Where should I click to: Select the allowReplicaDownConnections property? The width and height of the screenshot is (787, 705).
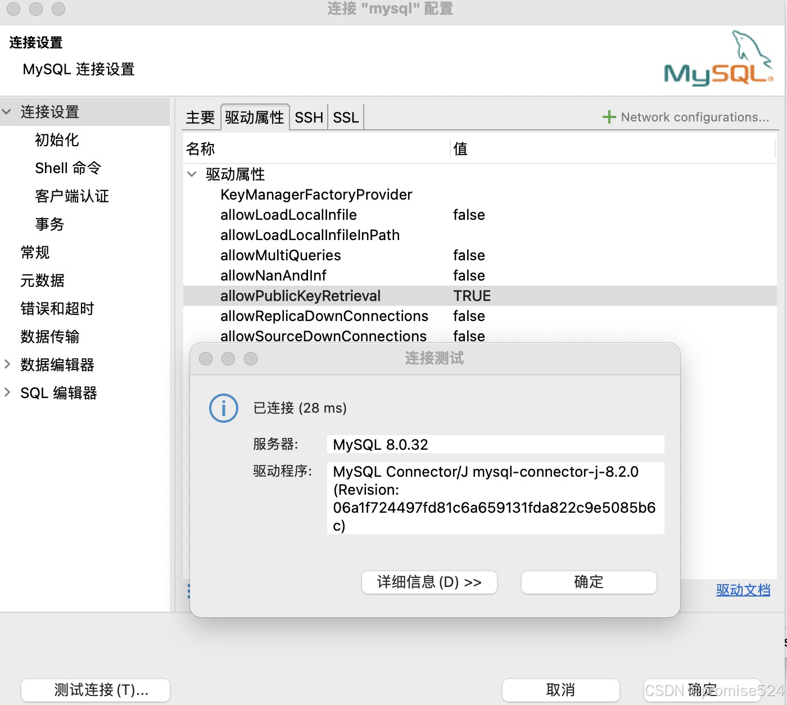(x=324, y=316)
